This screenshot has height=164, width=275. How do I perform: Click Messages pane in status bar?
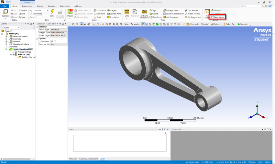click(192, 162)
